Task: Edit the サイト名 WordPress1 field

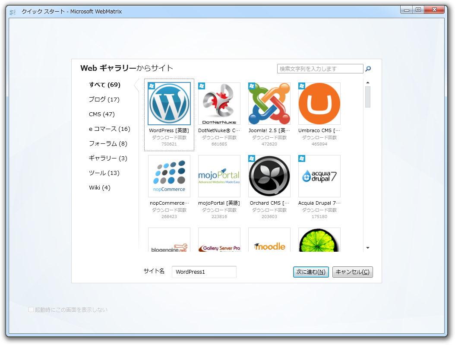Action: [204, 272]
